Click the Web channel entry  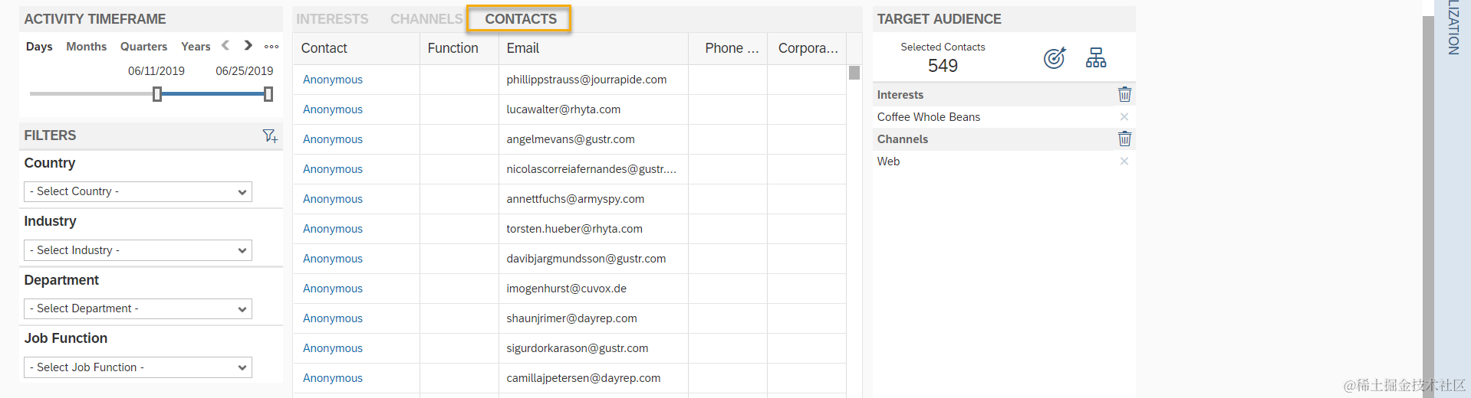[x=888, y=161]
